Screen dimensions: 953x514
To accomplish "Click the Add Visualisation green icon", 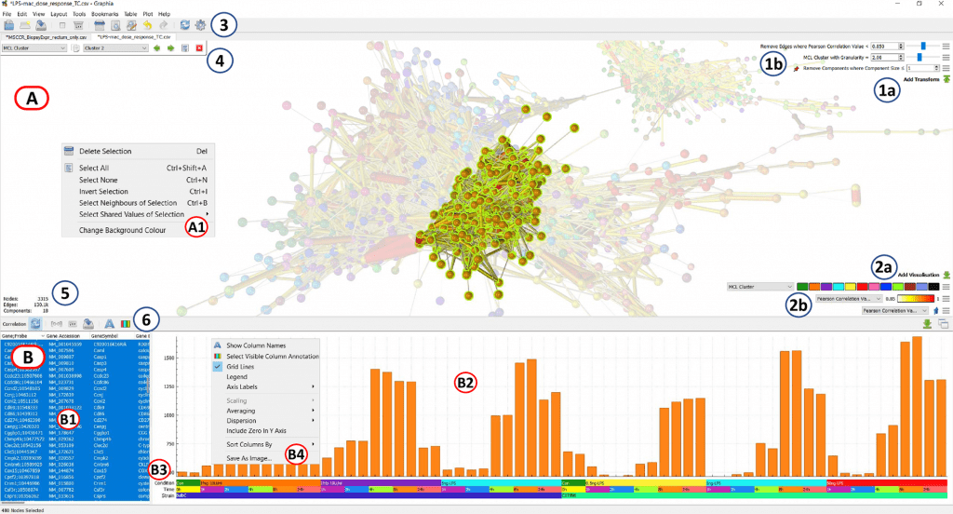I will coord(946,276).
